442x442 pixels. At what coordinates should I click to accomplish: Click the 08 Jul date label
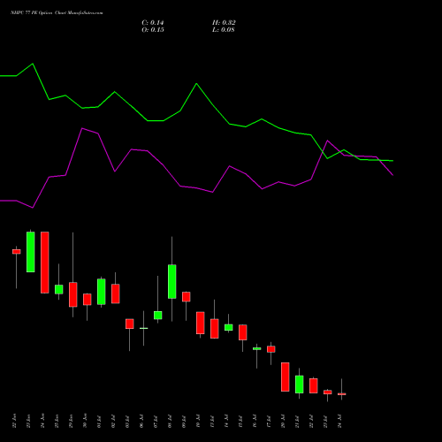tap(170, 421)
